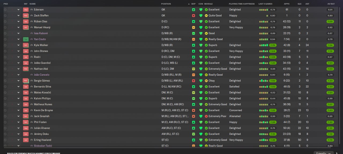Expand dropdown arrow on Zack Steffen row
Viewport: 343px width, 154px height.
[x=18, y=15]
